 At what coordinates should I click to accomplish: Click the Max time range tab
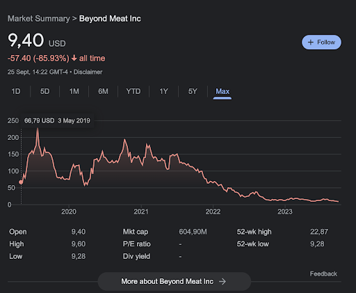[x=222, y=91]
